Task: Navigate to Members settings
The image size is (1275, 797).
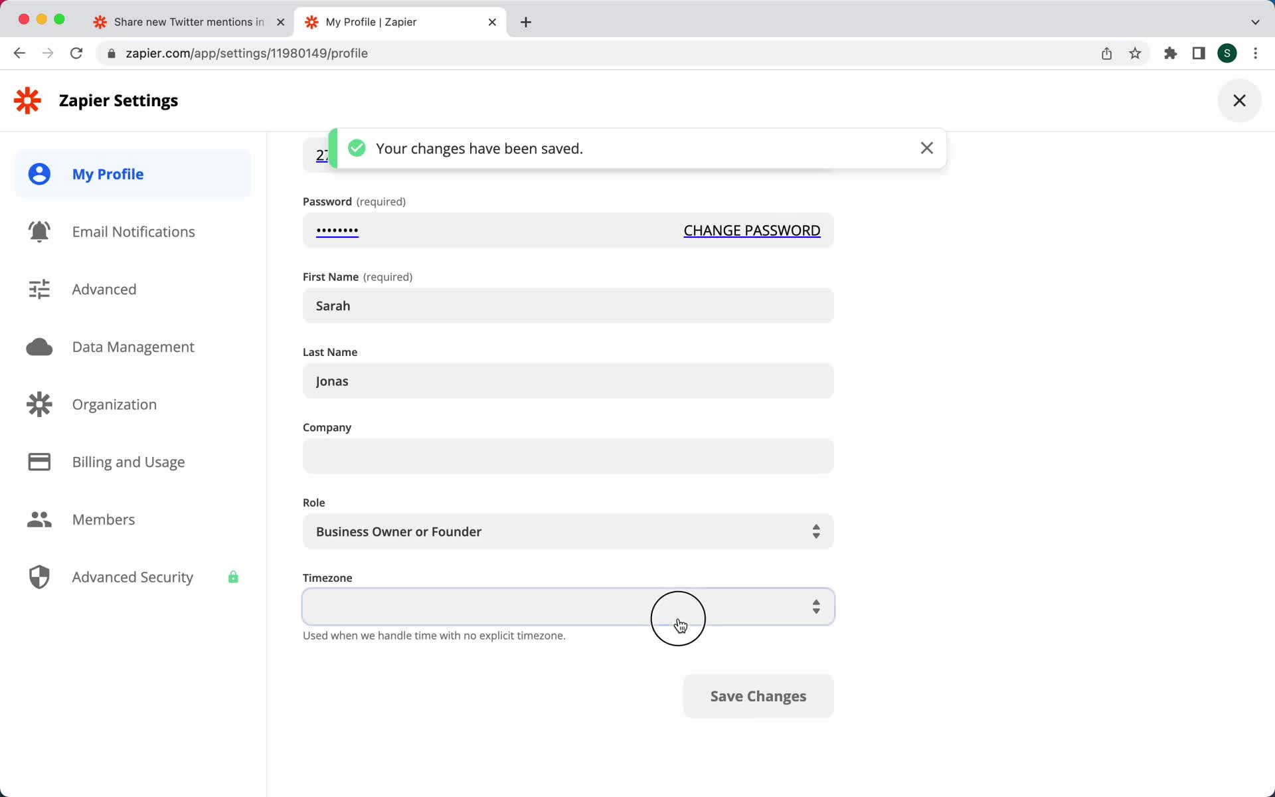Action: pyautogui.click(x=104, y=519)
